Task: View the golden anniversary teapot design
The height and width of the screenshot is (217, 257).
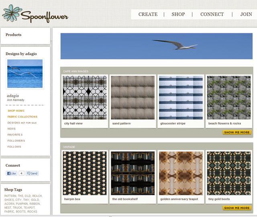Action: (181, 173)
